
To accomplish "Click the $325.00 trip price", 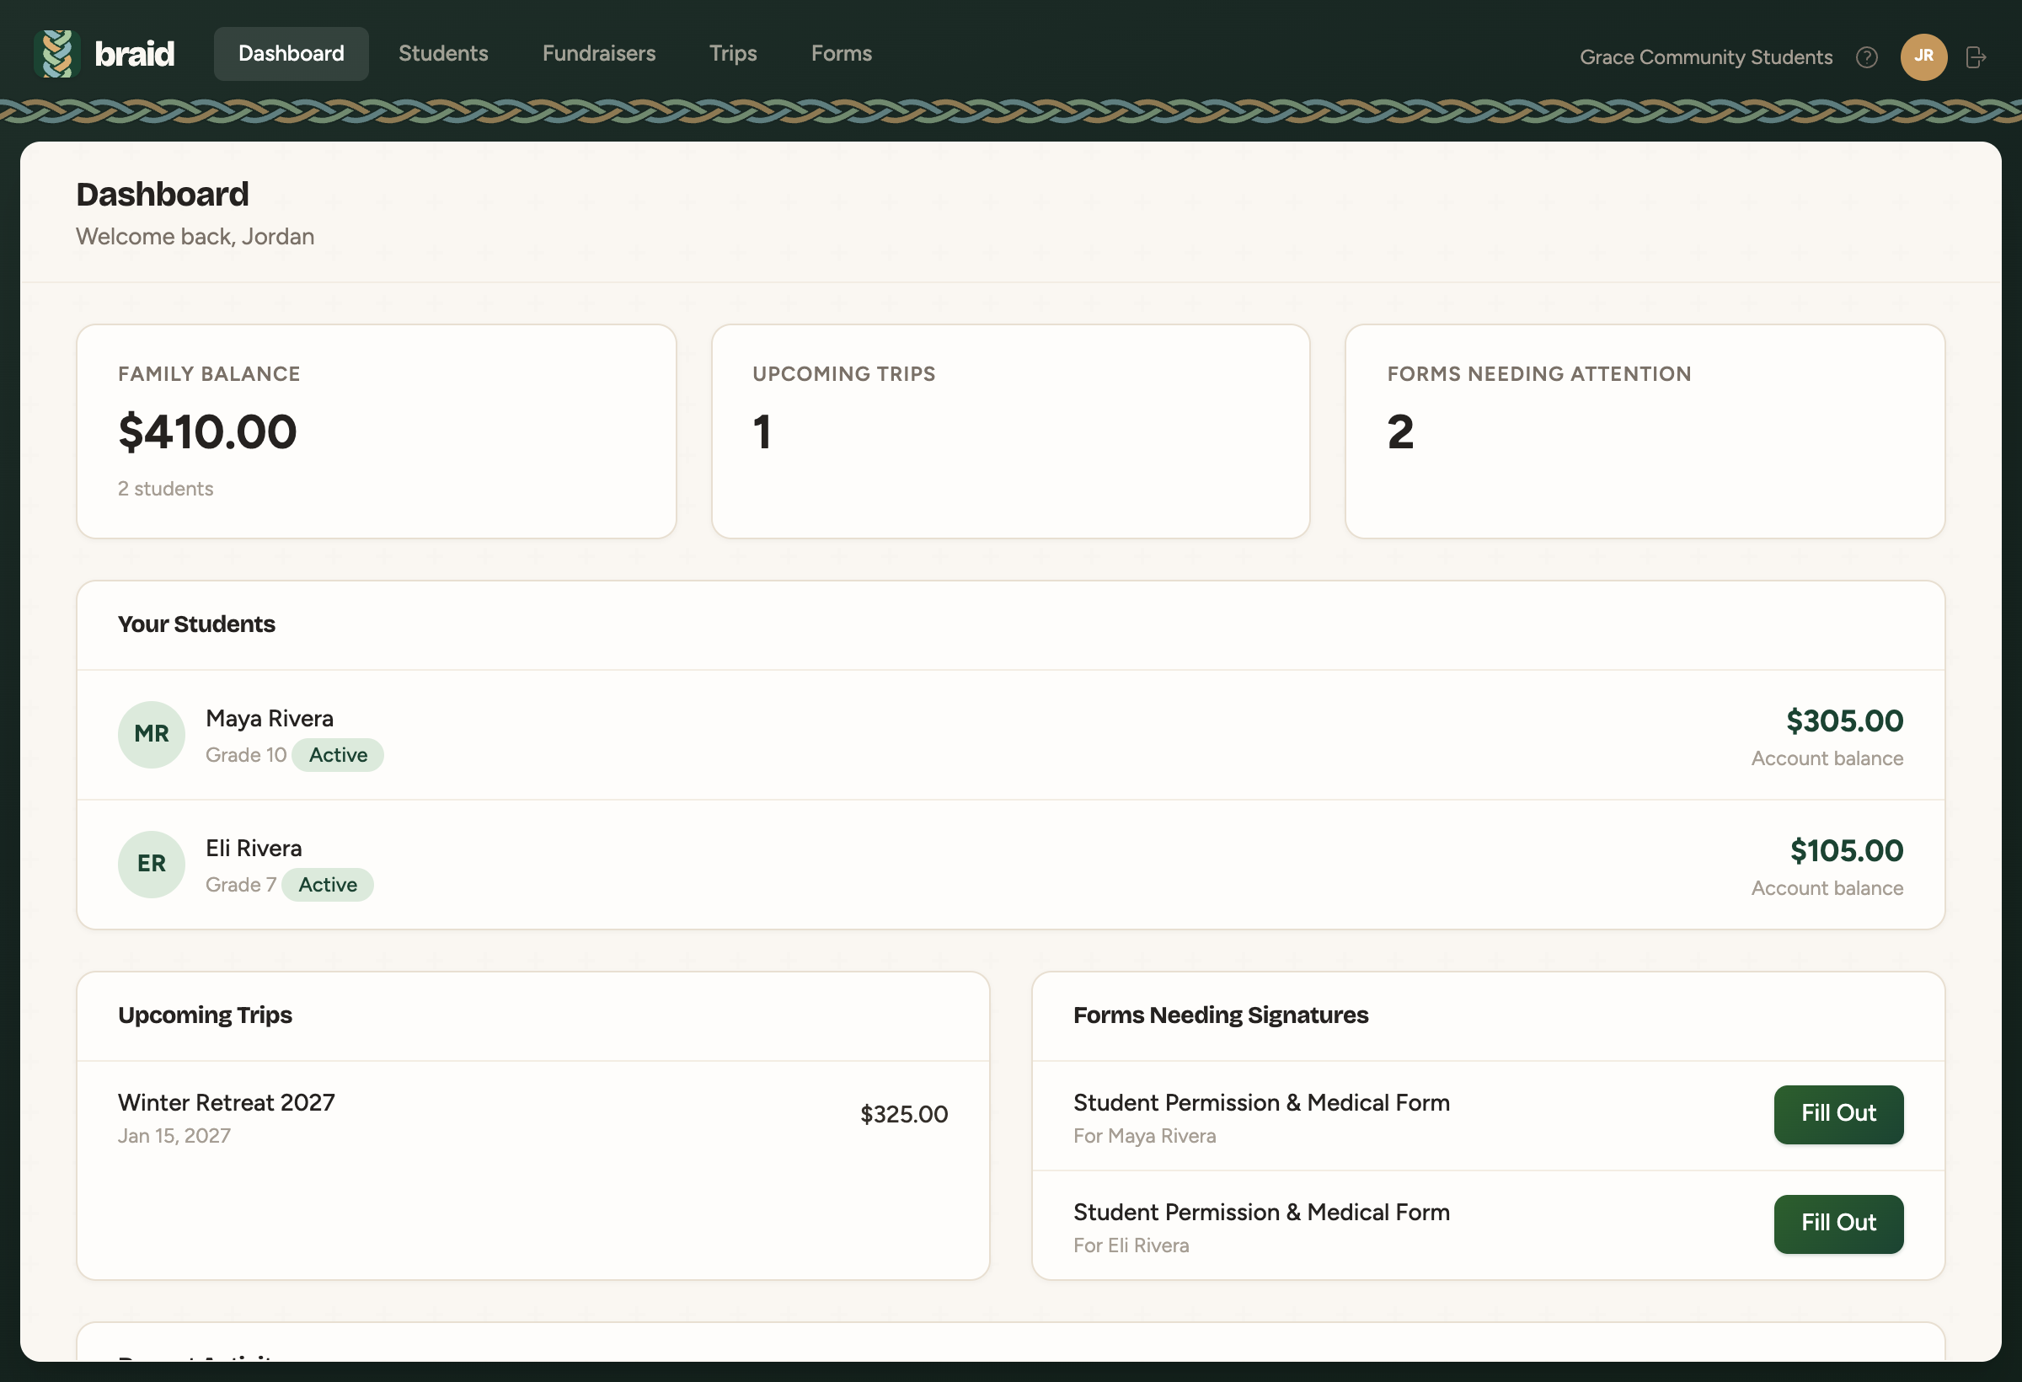I will [x=904, y=1115].
